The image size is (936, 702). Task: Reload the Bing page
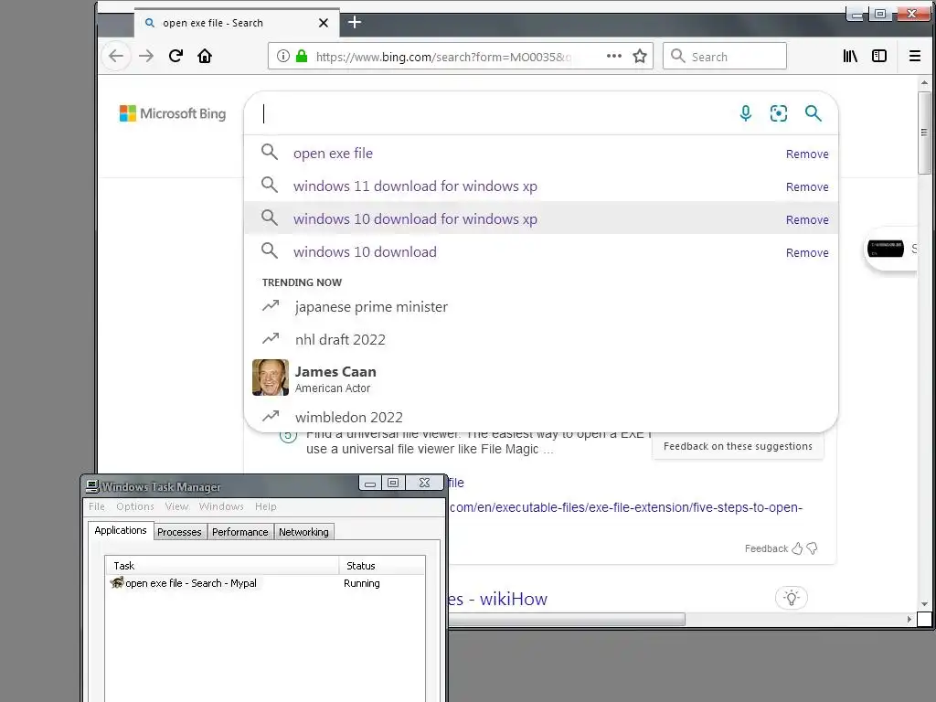click(175, 56)
